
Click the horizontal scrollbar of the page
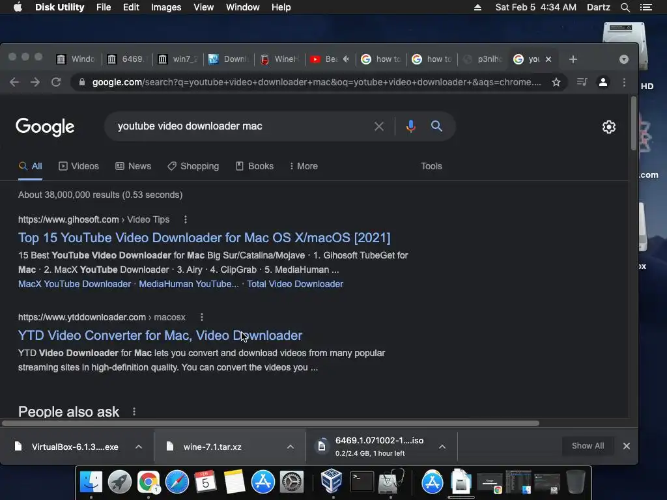pyautogui.click(x=270, y=423)
